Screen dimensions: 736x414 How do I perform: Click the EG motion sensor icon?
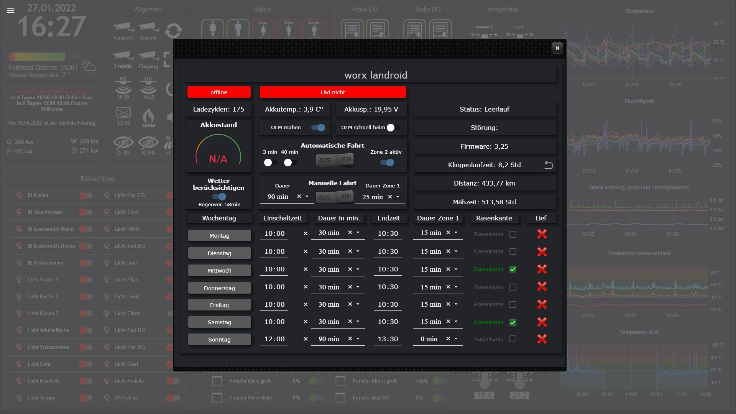point(123,85)
